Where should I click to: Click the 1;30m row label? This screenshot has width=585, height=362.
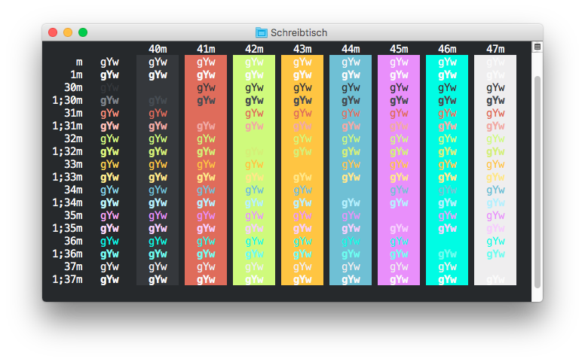pyautogui.click(x=67, y=100)
